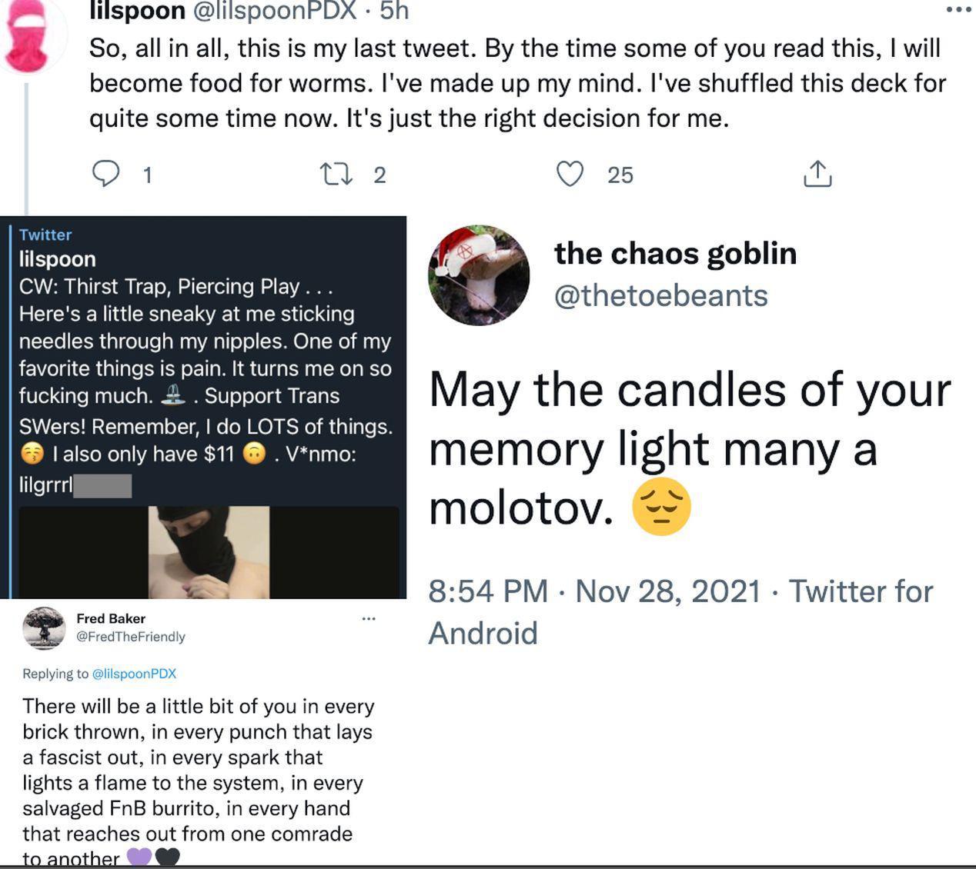Open the @FredTheFriendly handle

pyautogui.click(x=131, y=637)
